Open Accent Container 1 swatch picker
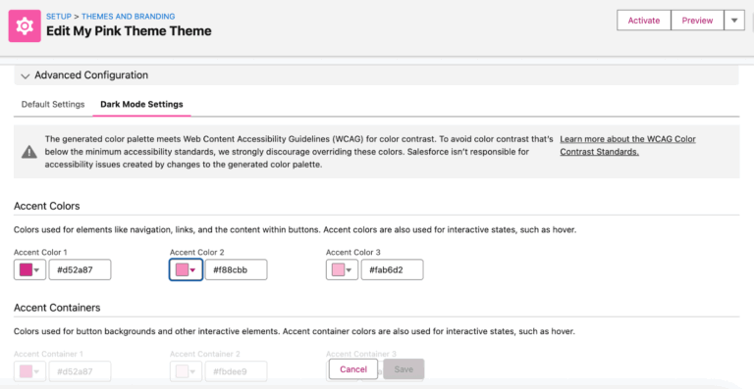 (x=29, y=371)
